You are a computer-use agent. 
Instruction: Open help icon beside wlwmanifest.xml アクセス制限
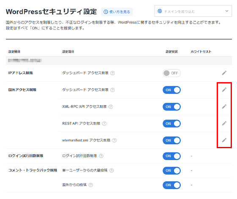(114, 141)
